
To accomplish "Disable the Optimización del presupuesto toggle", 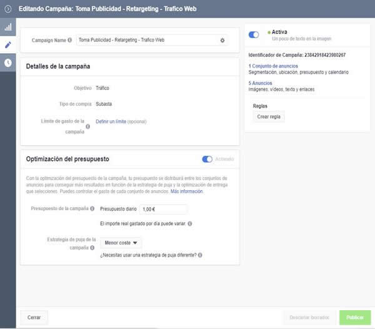I will 207,159.
